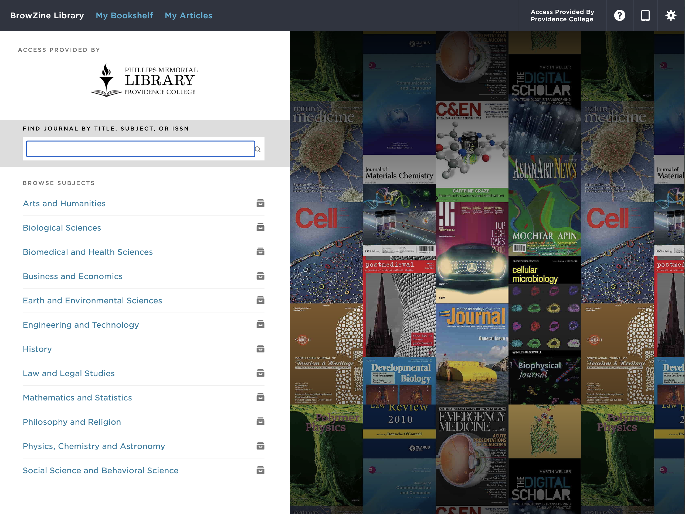The image size is (685, 514).
Task: Click drawer icon for Biomedical and Health Sciences
Action: pyautogui.click(x=260, y=252)
